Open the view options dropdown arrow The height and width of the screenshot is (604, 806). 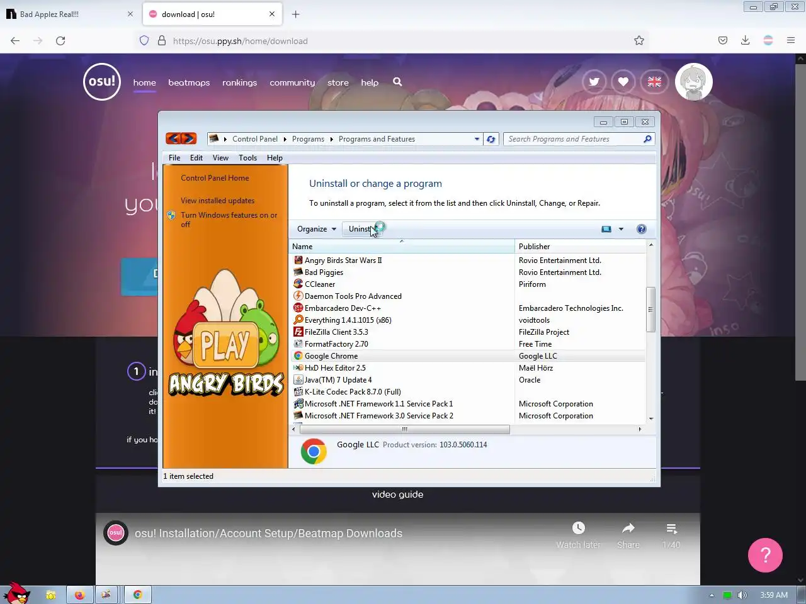621,229
